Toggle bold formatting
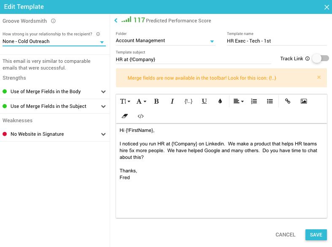The width and height of the screenshot is (332, 247). tap(157, 101)
